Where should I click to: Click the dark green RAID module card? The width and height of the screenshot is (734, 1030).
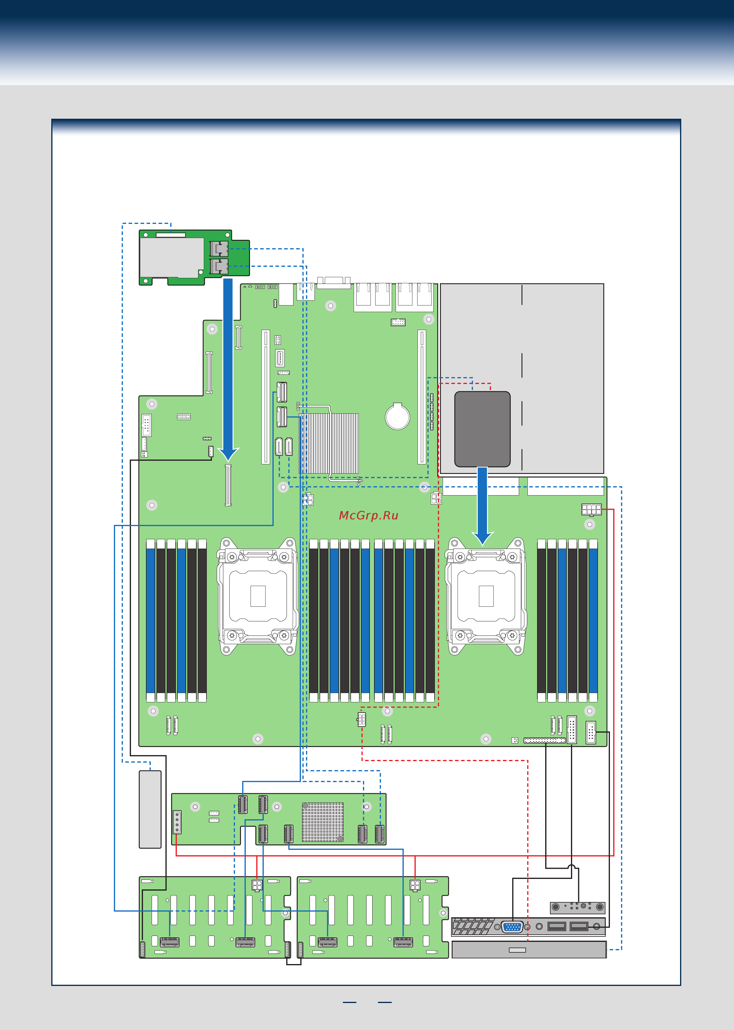point(194,257)
